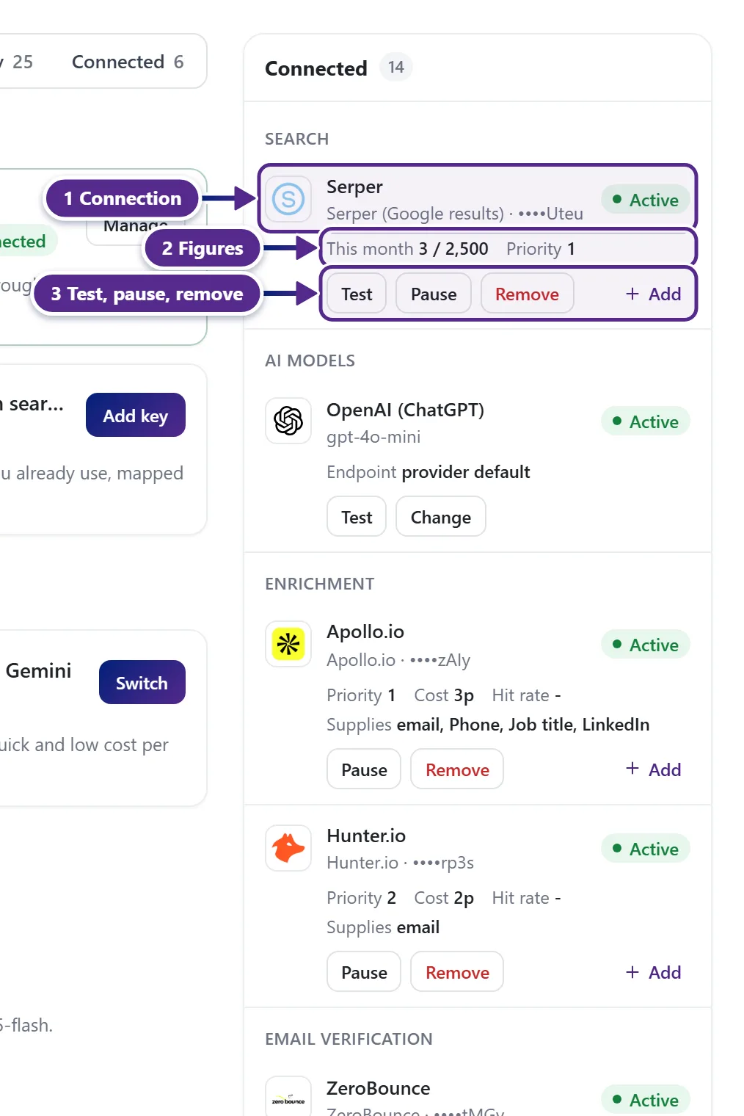Remove the Apollo.io provider
This screenshot has height=1116, width=744.
point(457,769)
